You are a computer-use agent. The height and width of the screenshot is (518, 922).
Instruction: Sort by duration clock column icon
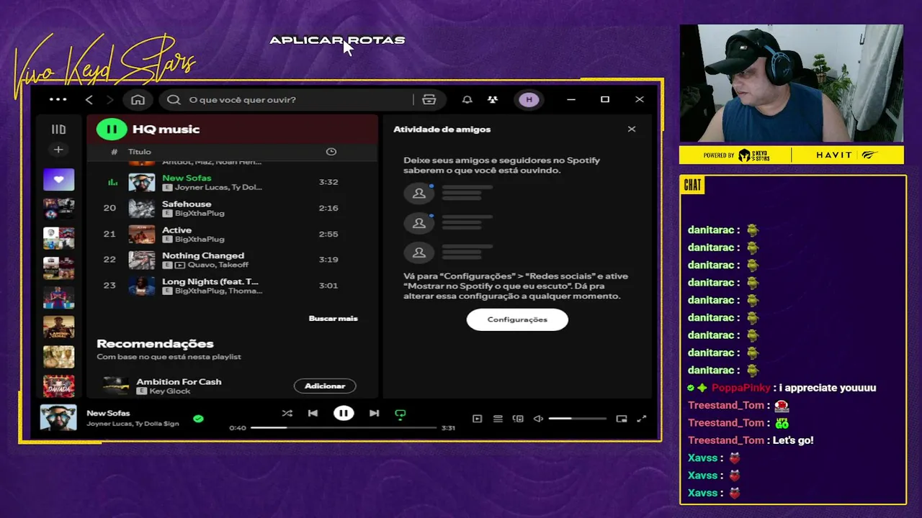[x=331, y=152]
